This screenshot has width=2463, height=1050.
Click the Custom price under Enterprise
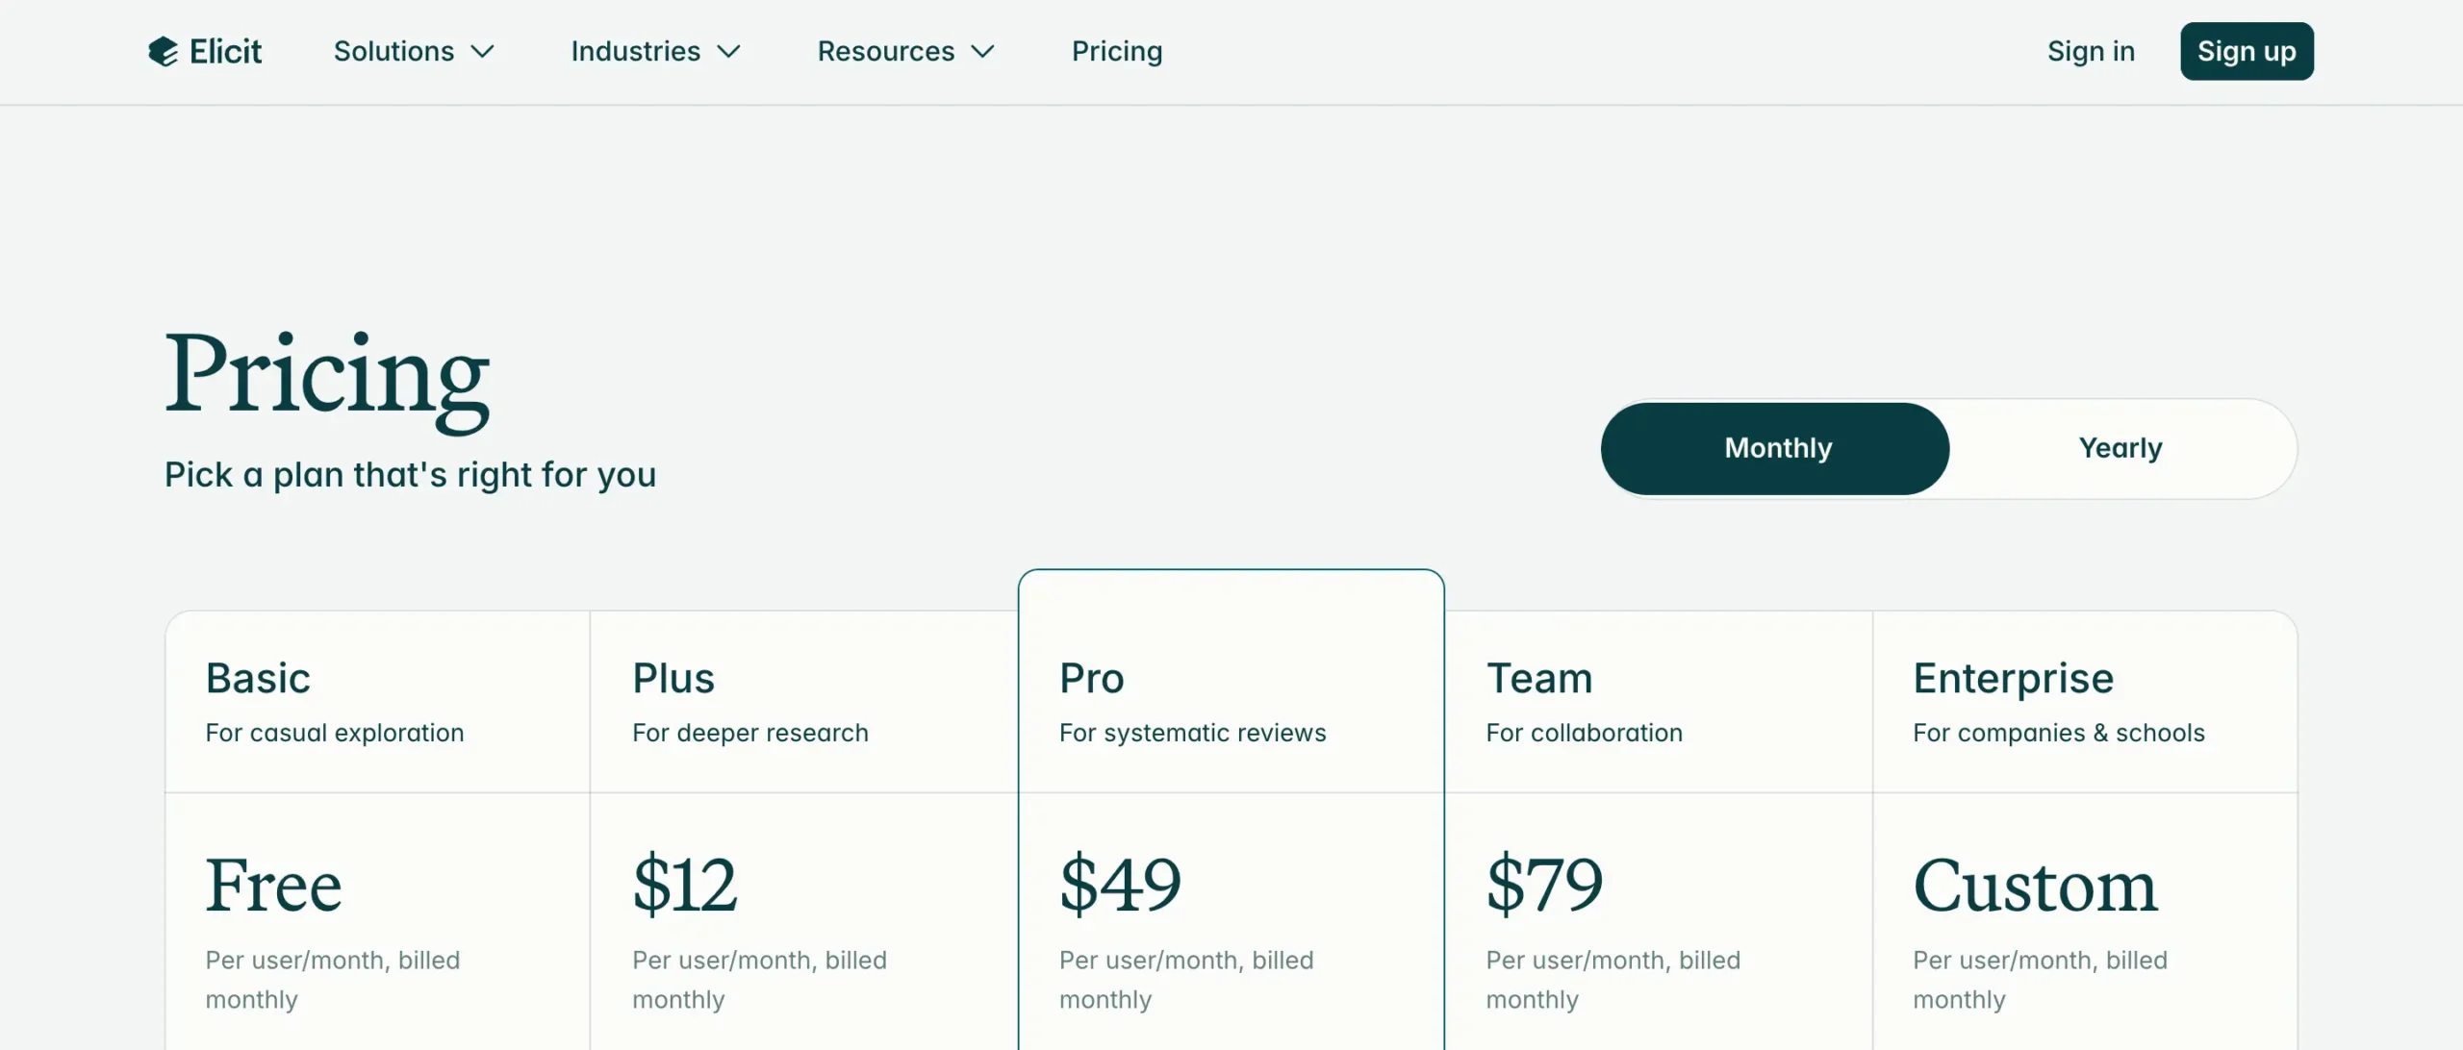2035,885
